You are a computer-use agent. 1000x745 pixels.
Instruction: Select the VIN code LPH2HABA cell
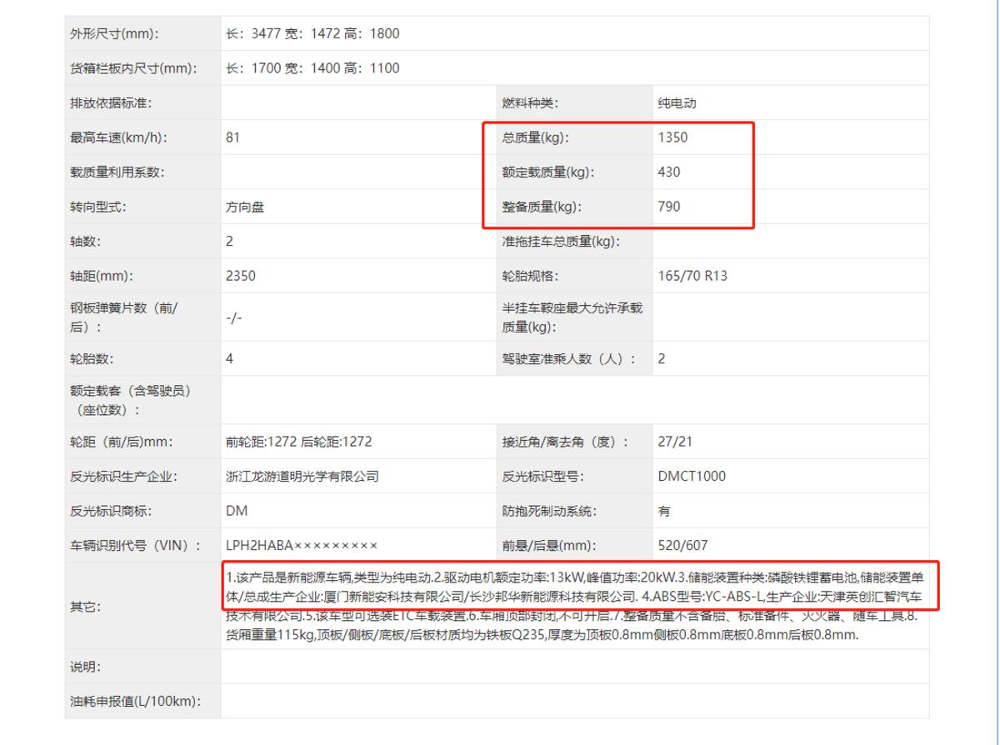(x=300, y=546)
